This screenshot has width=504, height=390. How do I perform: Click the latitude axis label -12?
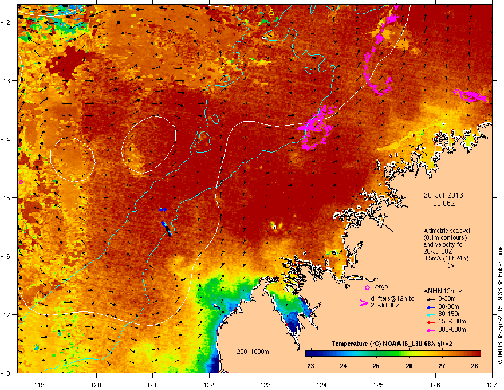pyautogui.click(x=6, y=22)
